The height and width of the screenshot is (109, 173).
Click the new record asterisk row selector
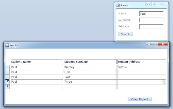tap(7, 87)
